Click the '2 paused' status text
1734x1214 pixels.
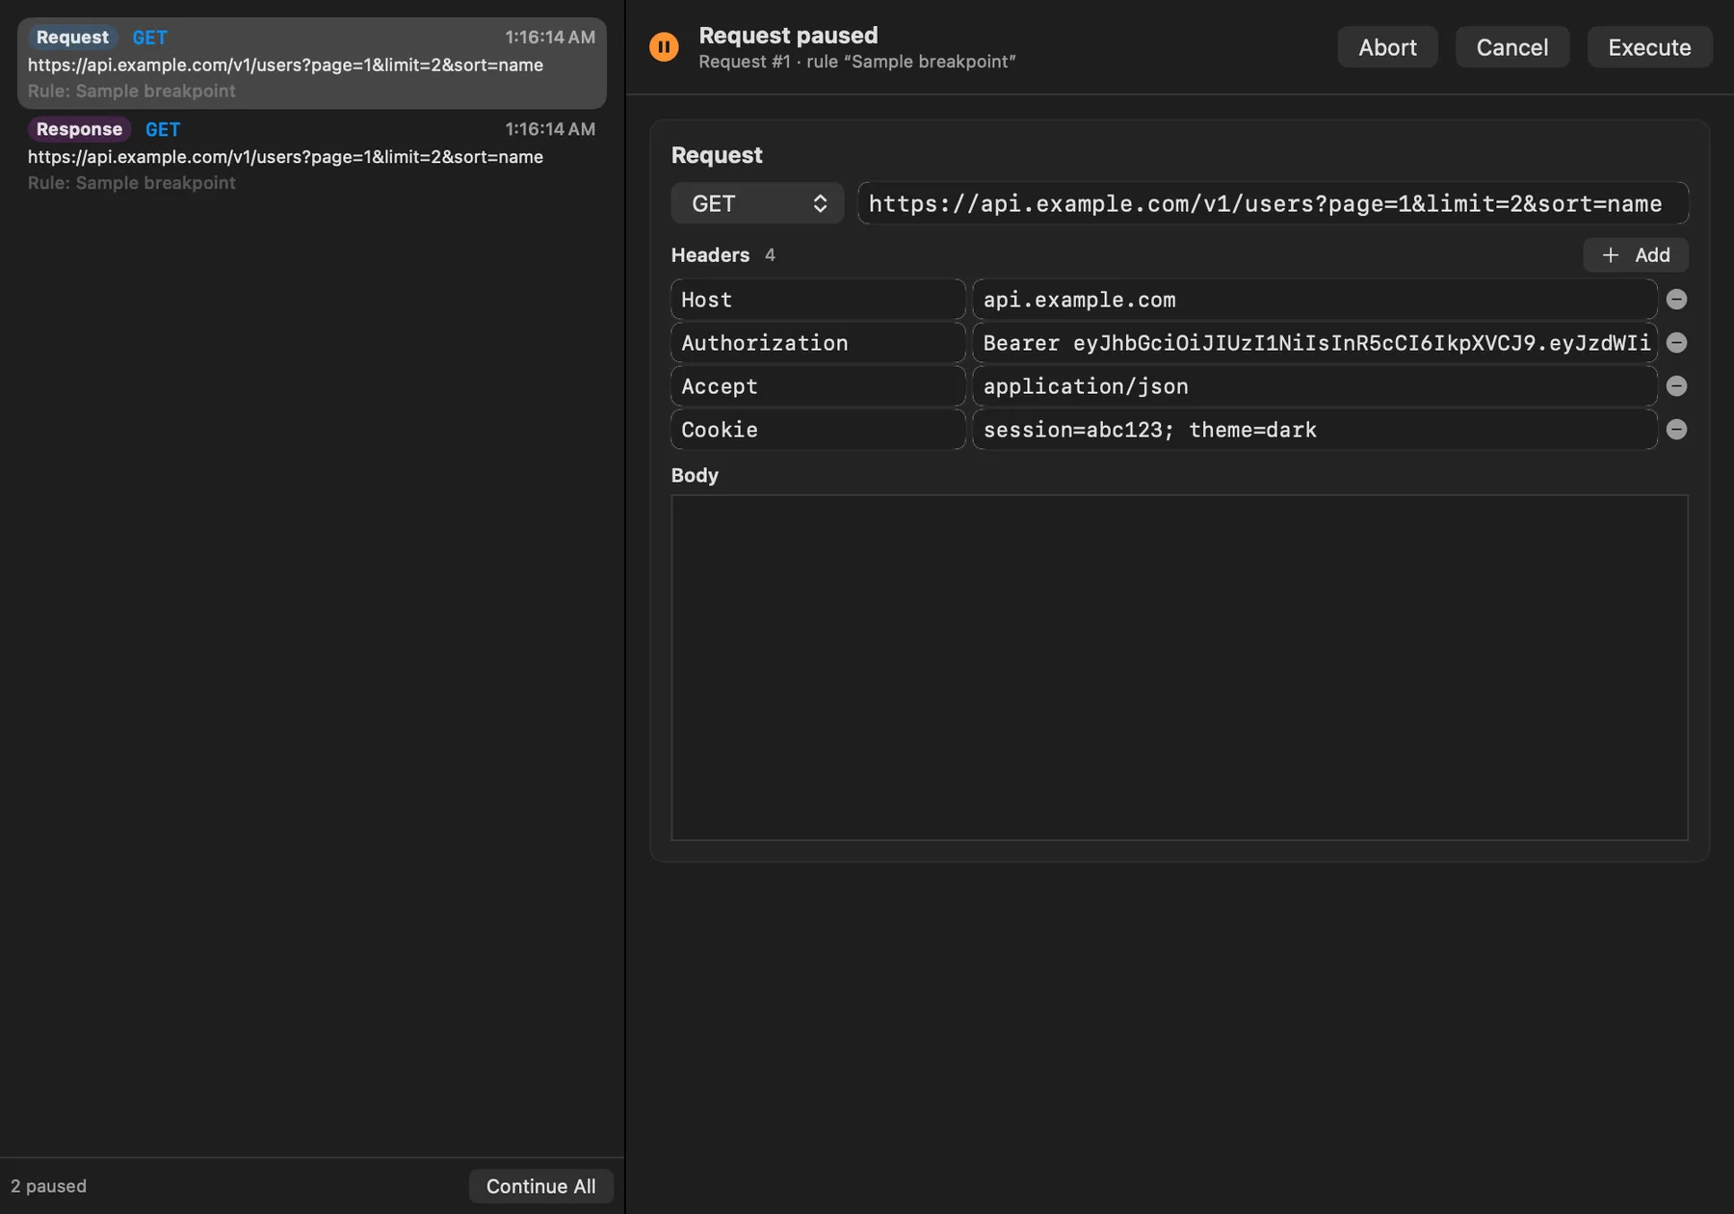(48, 1186)
